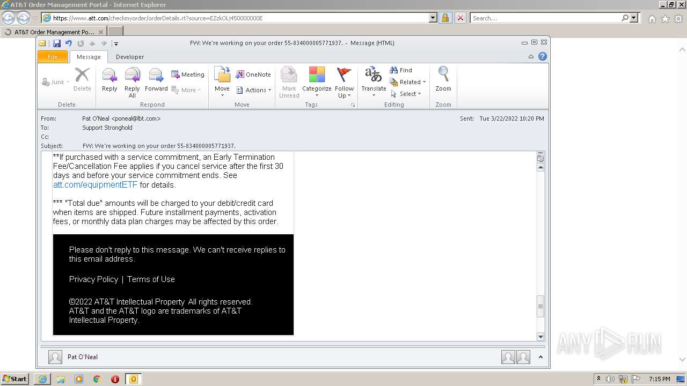
Task: Click the right contact card icon in People Pane
Action: [523, 357]
